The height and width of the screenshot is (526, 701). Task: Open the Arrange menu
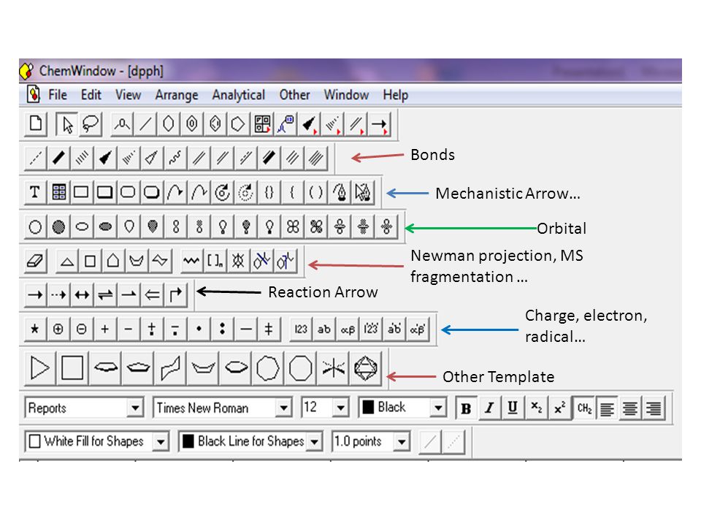pos(177,95)
